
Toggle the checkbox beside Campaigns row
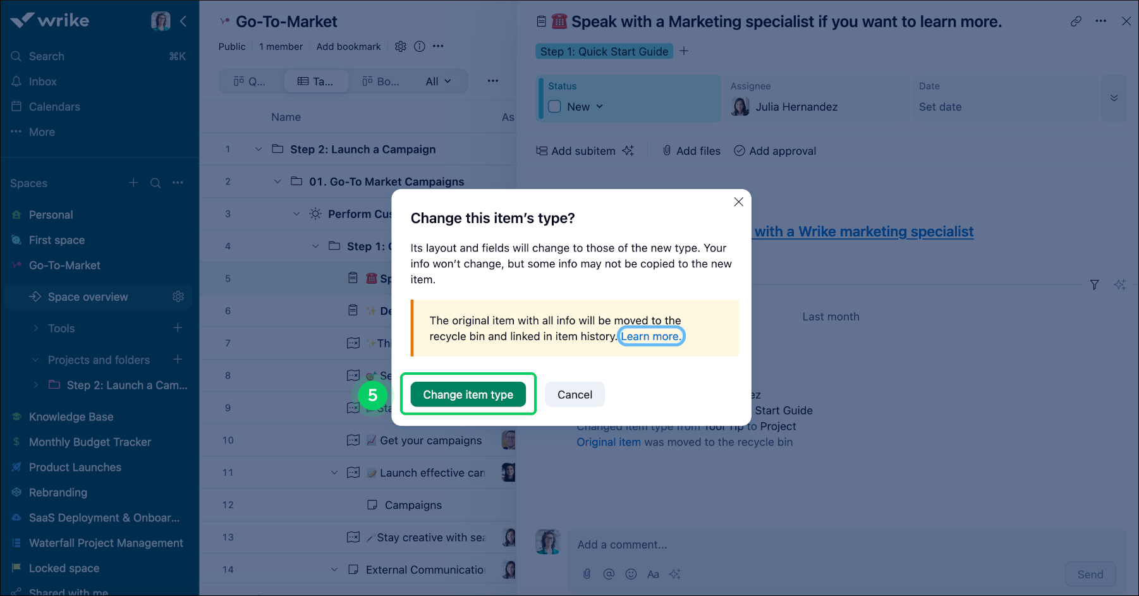tap(372, 505)
